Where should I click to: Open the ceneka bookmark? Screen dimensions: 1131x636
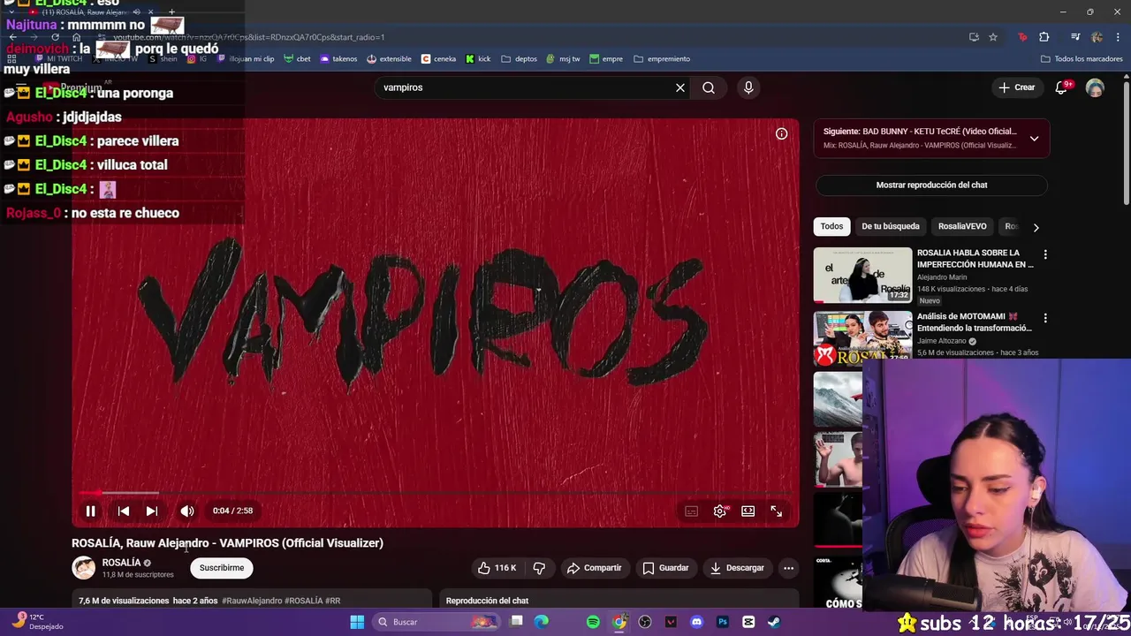tap(439, 59)
